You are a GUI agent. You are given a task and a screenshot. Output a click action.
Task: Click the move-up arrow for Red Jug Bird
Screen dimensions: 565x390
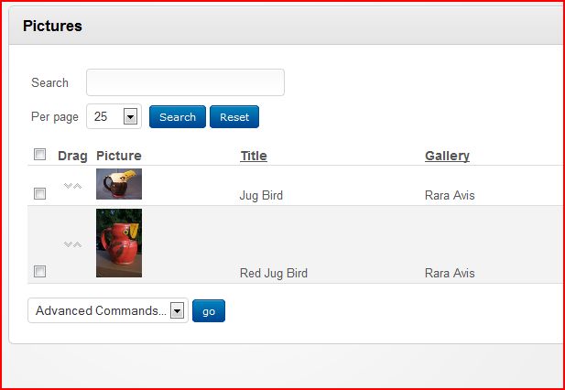coord(78,244)
